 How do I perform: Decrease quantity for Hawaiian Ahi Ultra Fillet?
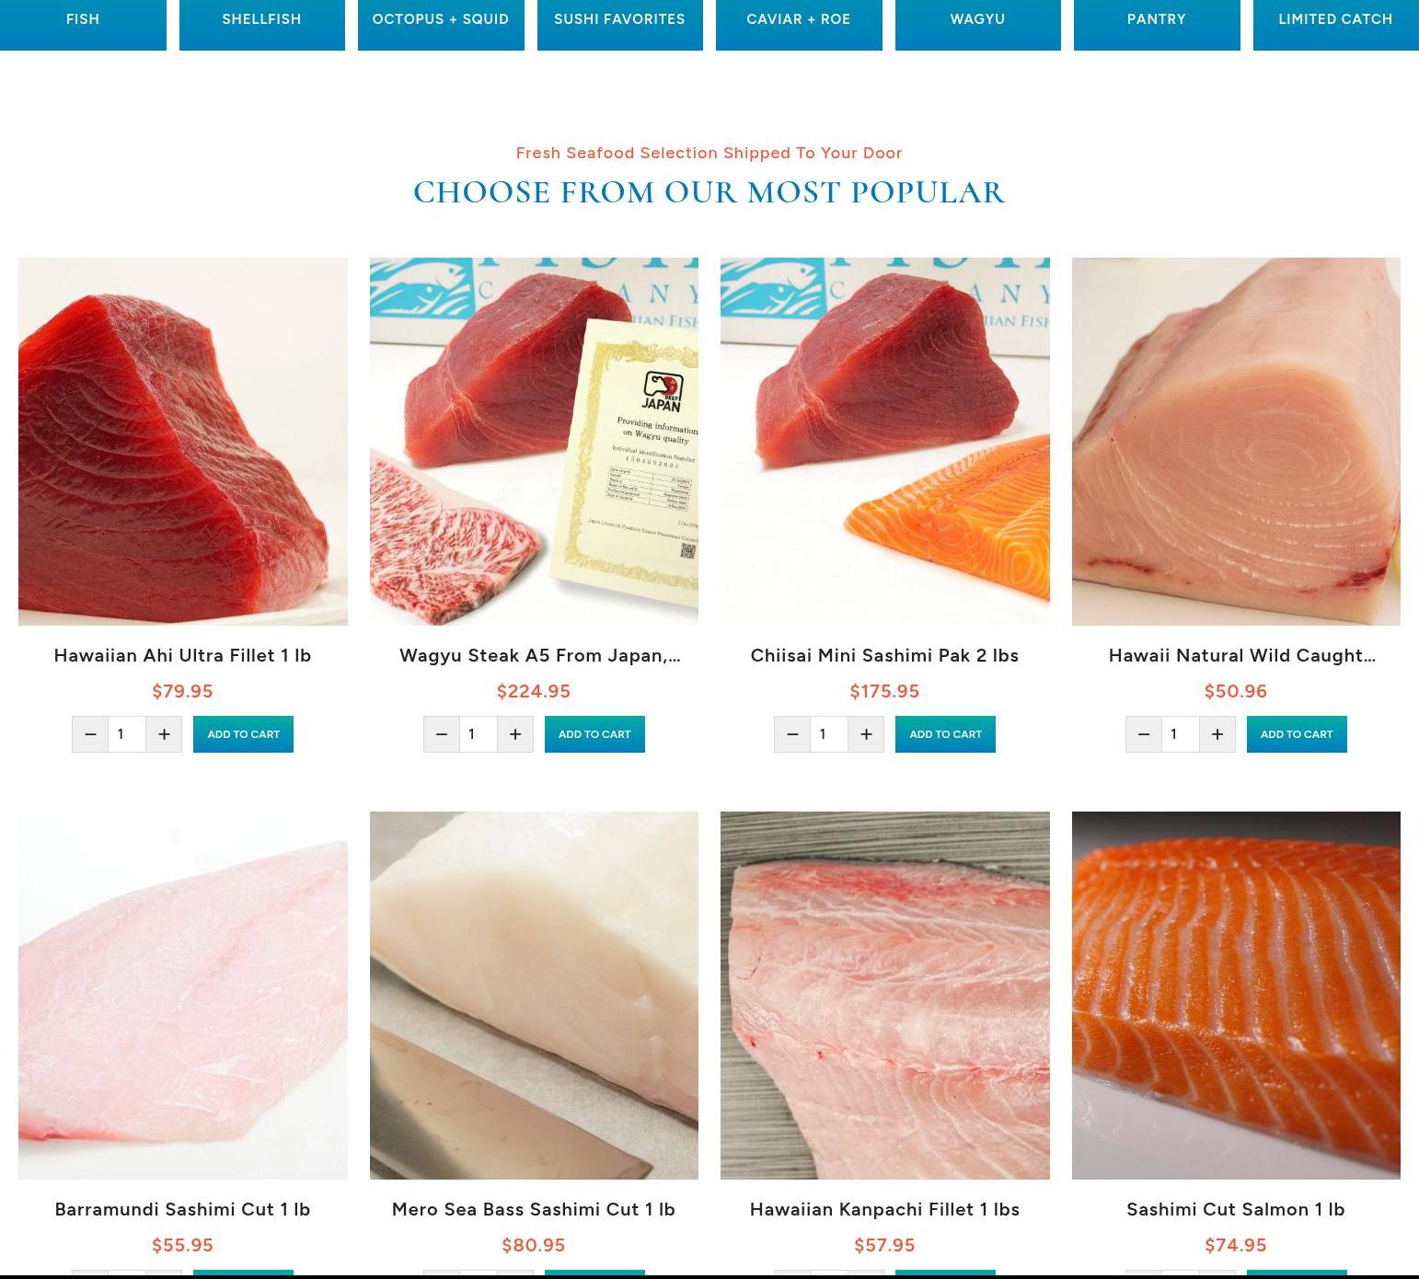[90, 734]
